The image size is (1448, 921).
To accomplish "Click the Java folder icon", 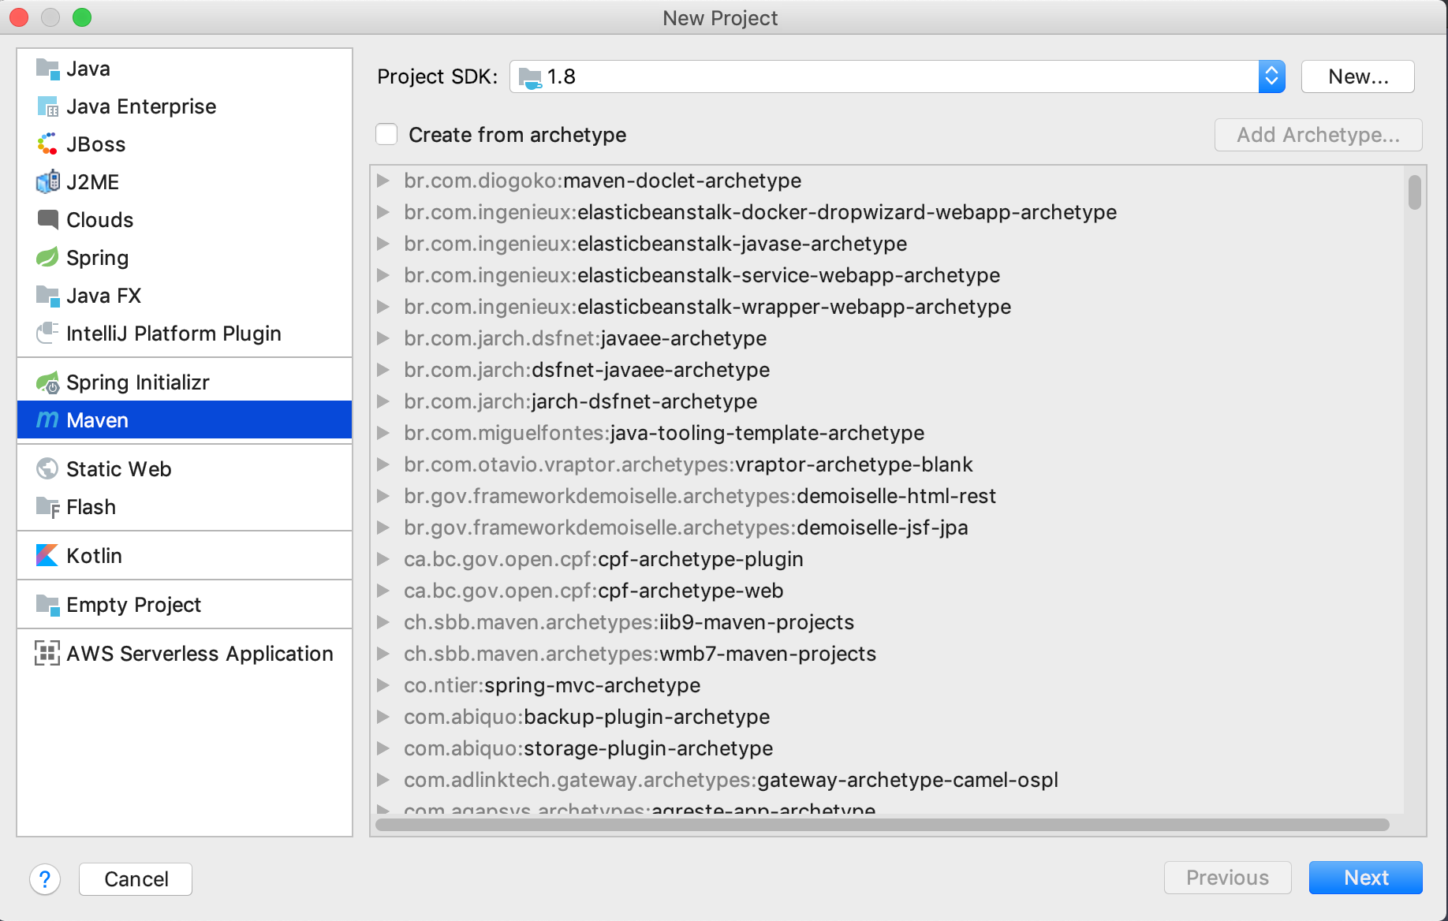I will (47, 69).
